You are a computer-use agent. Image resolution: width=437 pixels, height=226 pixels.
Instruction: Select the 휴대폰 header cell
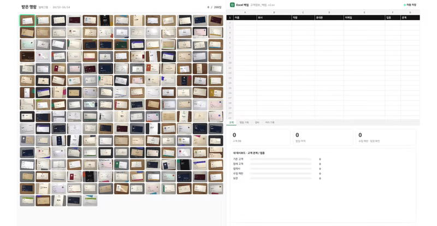point(329,17)
